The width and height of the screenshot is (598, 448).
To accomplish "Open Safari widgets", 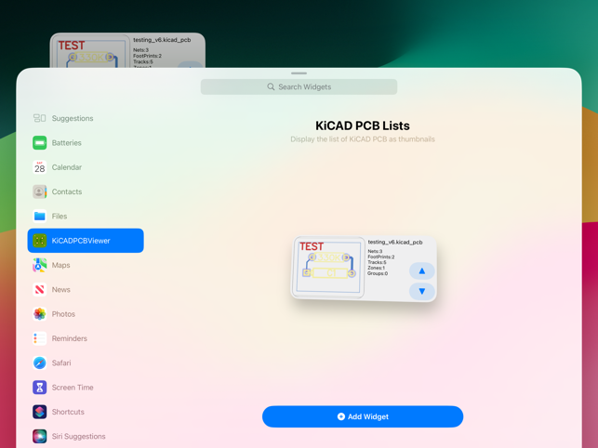I will (x=86, y=362).
